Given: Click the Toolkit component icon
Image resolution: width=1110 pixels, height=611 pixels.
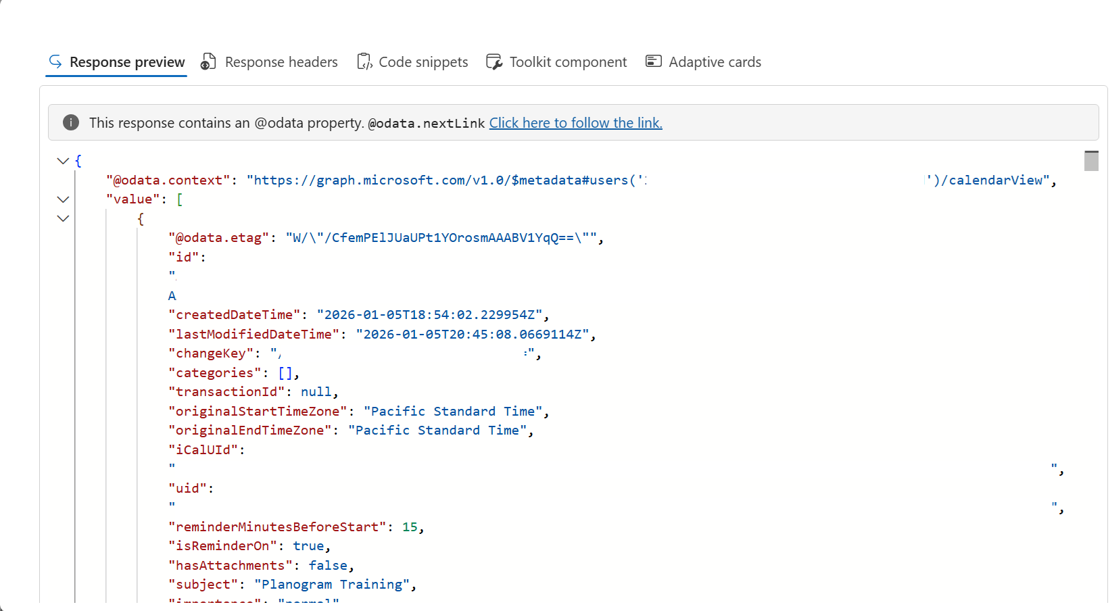Looking at the screenshot, I should pos(494,62).
